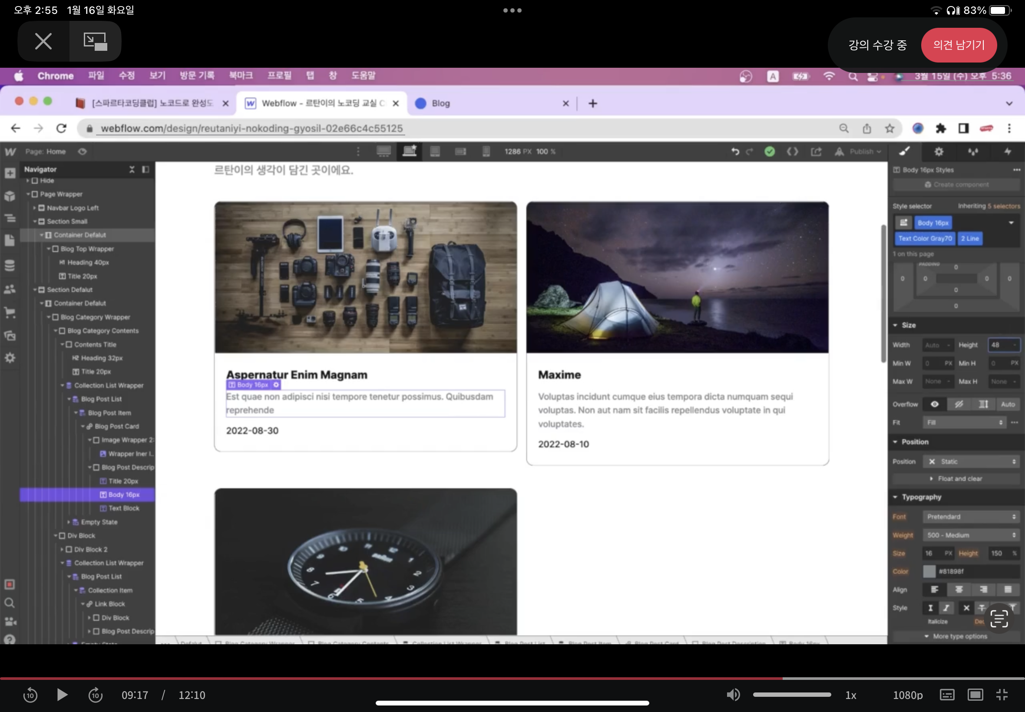Switch to the element Settings gear tab
Viewport: 1025px width, 712px height.
[x=939, y=152]
